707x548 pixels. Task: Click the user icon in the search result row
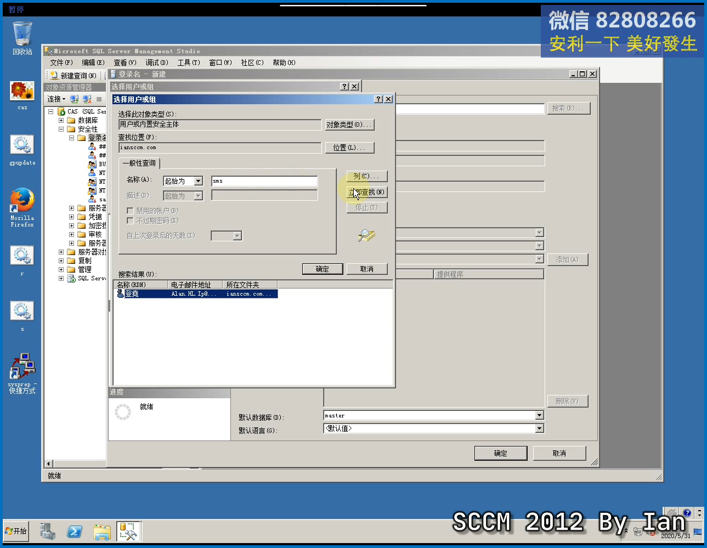pos(120,294)
